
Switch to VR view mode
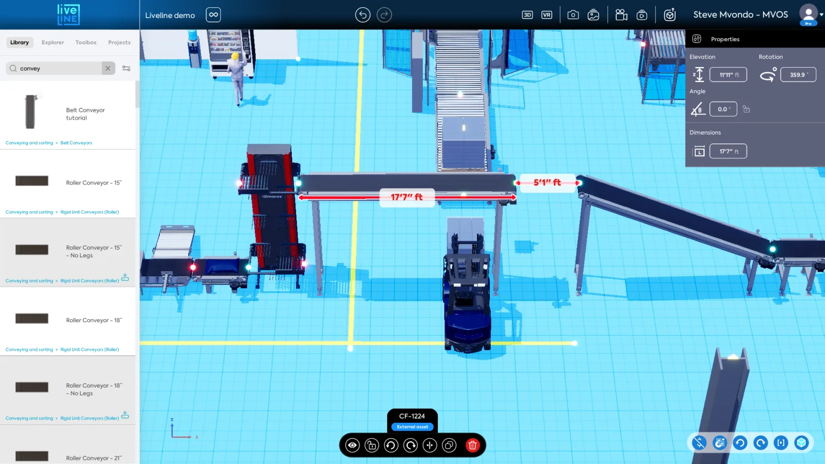coord(547,15)
